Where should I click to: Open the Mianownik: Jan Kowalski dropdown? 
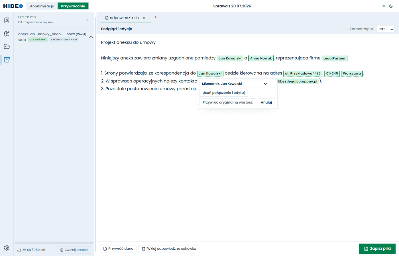pos(234,84)
